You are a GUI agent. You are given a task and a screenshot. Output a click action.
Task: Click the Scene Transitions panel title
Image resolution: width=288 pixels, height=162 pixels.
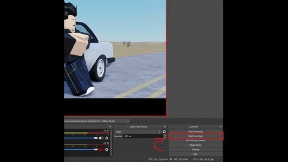click(138, 126)
